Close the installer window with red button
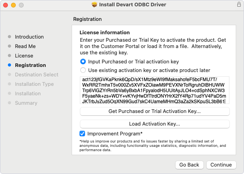This screenshot has height=174, width=244. [x=6, y=5]
